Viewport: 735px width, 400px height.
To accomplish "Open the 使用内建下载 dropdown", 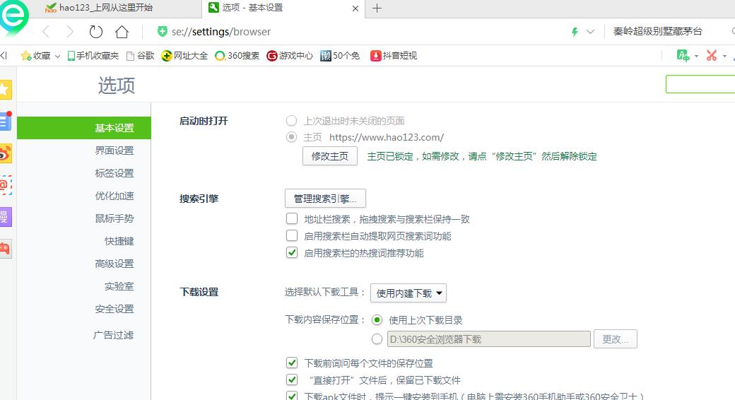I will (x=408, y=293).
